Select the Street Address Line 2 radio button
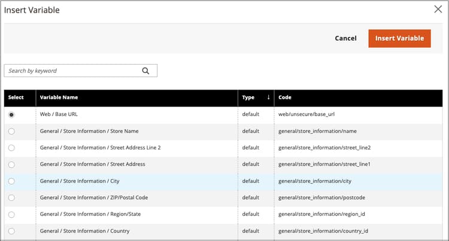Viewport: 449px width, 241px height. click(x=11, y=148)
